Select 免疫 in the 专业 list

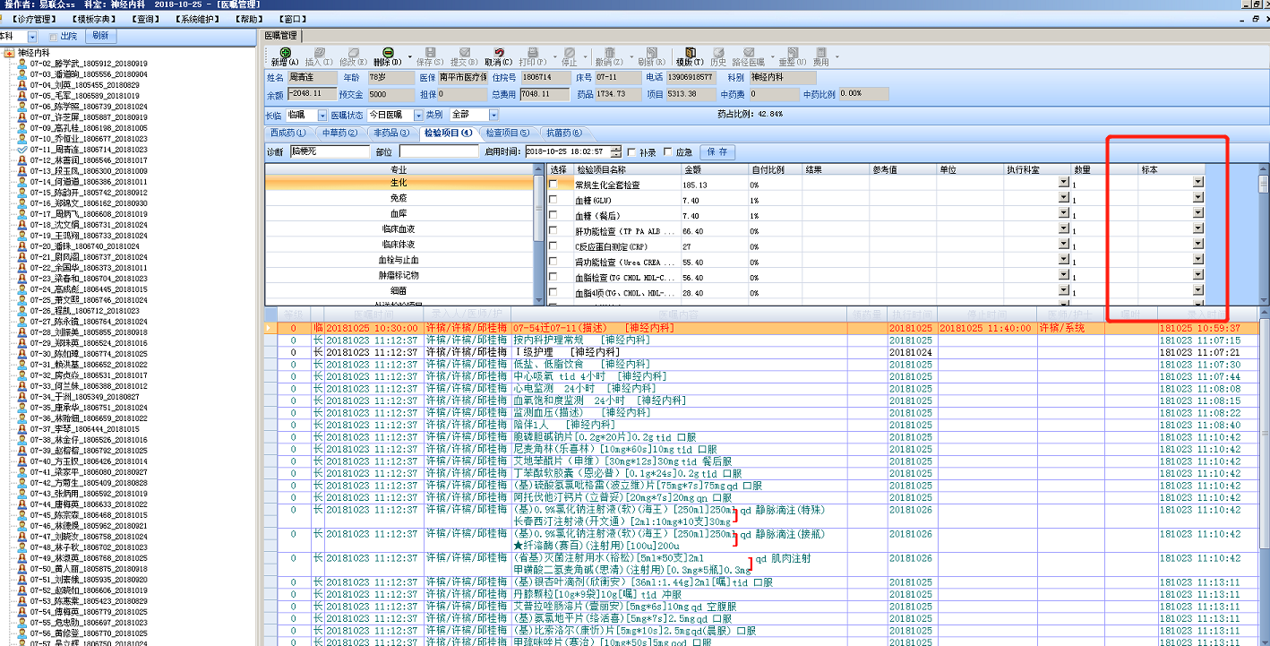pos(399,198)
